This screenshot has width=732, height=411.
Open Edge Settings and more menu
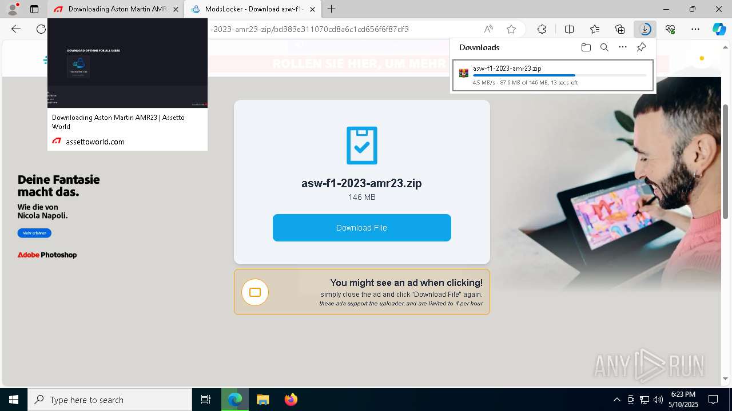click(695, 29)
